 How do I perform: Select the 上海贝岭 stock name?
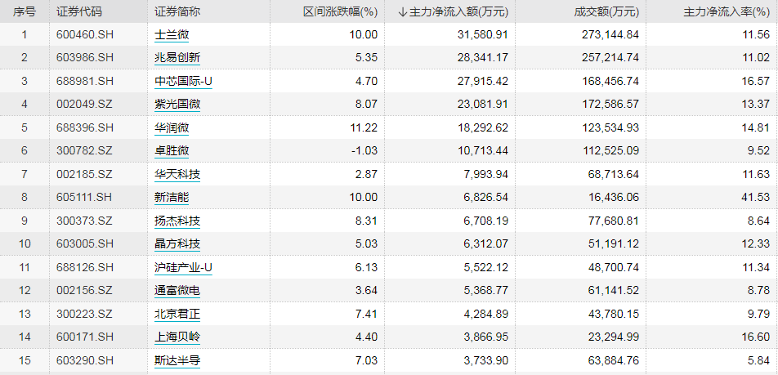pyautogui.click(x=177, y=337)
